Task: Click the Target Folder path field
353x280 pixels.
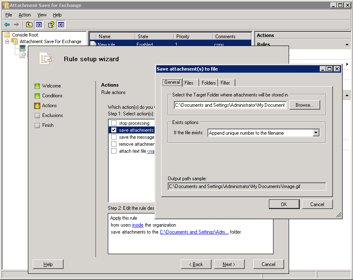Action: pos(230,105)
